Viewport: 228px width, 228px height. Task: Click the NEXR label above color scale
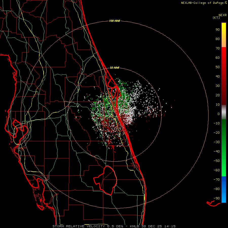coord(223,15)
